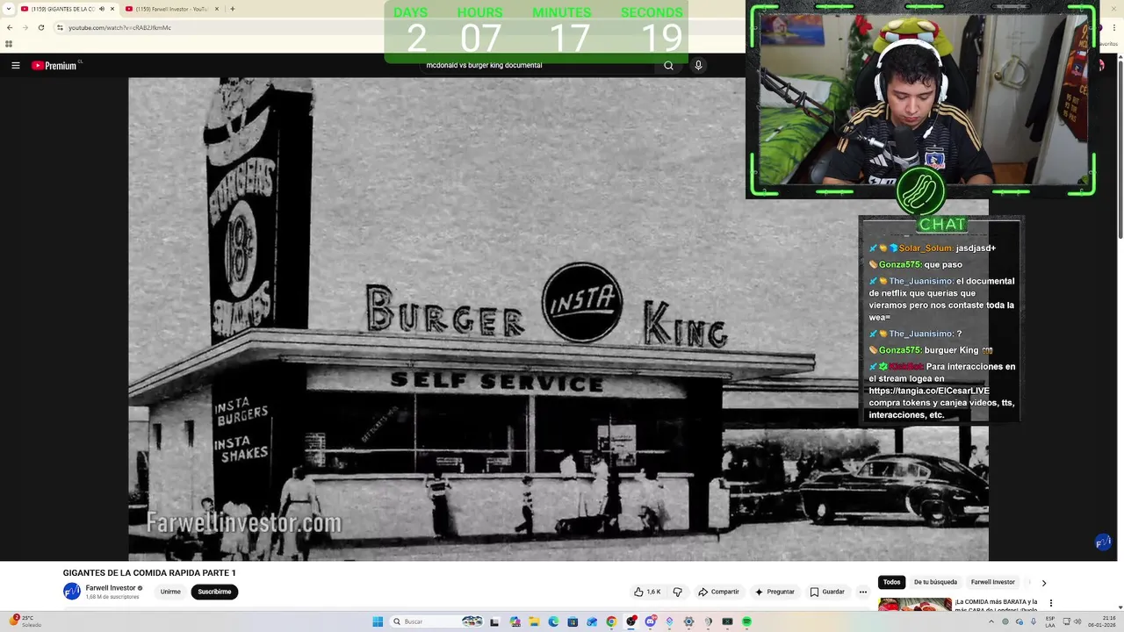1124x632 pixels.
Task: Click the Compartir share button
Action: click(718, 592)
